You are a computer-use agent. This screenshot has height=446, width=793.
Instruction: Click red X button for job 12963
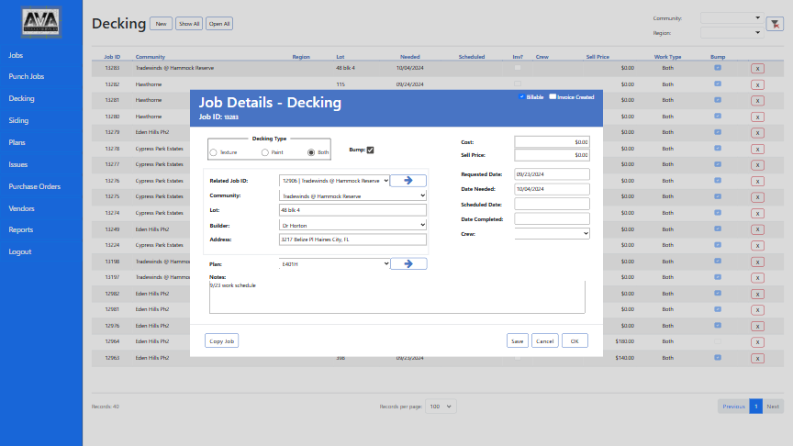pyautogui.click(x=757, y=358)
